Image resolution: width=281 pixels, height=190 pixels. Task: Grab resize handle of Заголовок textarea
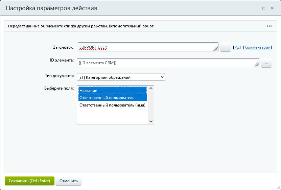point(216,49)
